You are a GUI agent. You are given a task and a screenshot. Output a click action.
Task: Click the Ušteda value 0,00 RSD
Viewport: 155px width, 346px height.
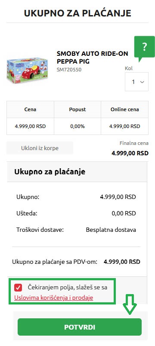(x=124, y=213)
